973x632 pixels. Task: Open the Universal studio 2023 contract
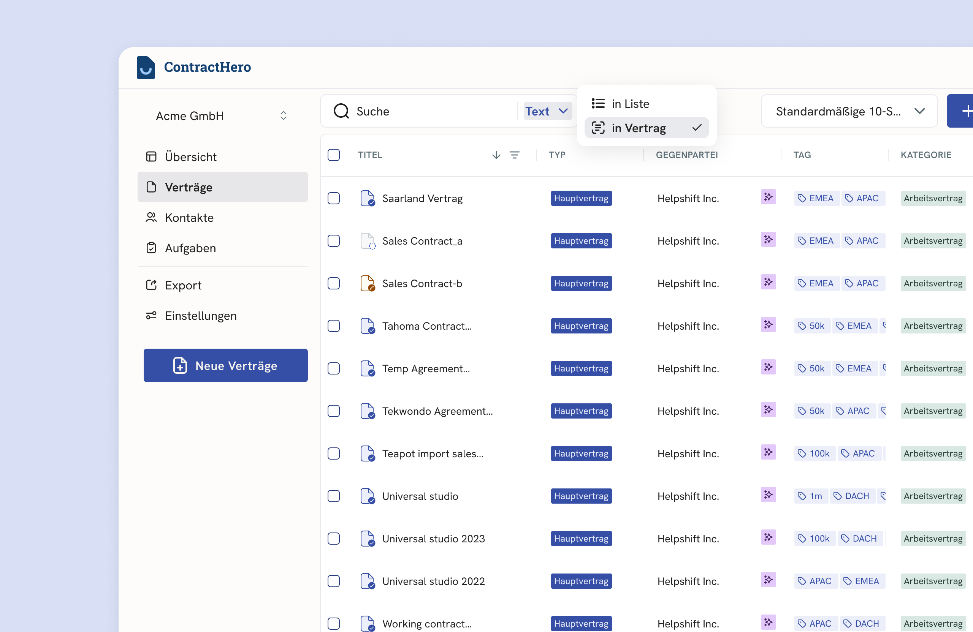433,539
